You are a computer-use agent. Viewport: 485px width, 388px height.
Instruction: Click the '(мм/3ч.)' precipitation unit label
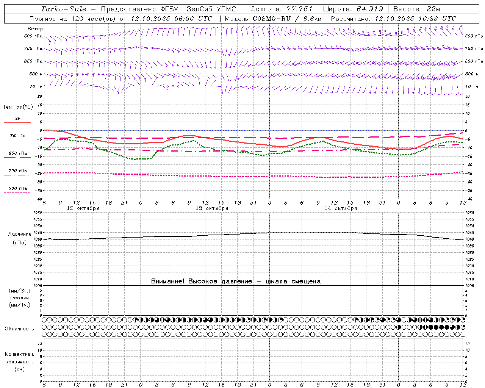point(20,291)
